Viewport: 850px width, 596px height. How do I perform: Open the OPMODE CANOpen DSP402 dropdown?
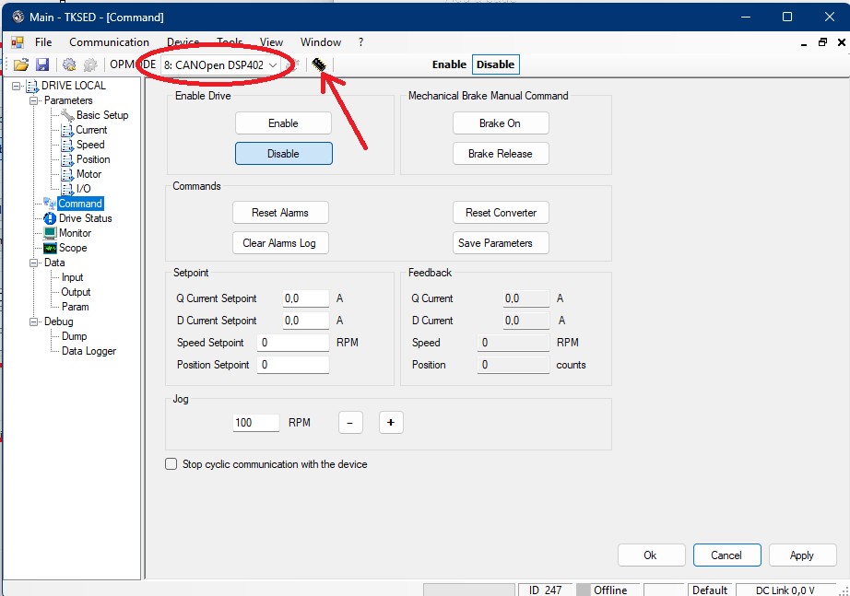[220, 64]
